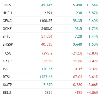Select the SNGSP ticker
Screen dimensions: 103x98
(8, 44)
